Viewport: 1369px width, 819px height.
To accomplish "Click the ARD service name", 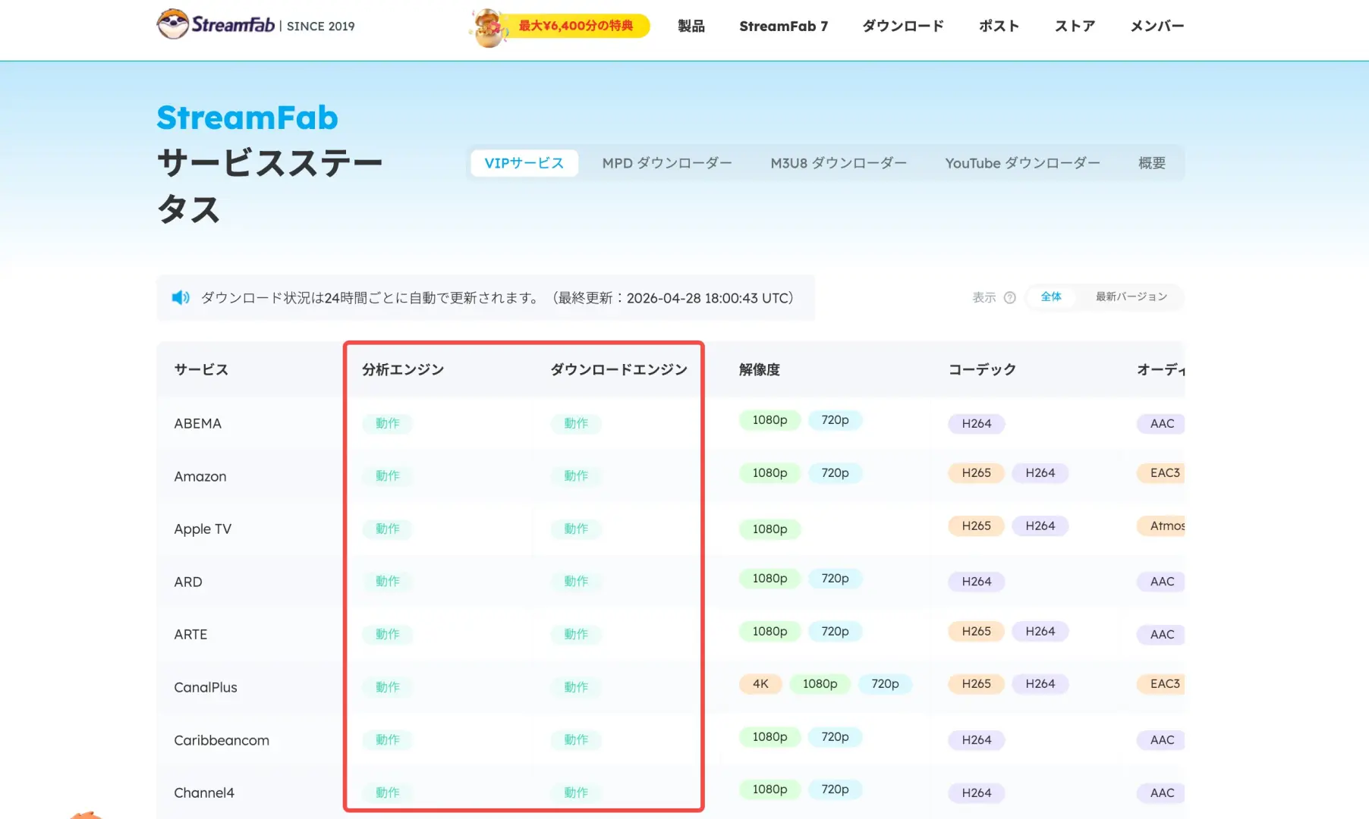I will pos(188,582).
